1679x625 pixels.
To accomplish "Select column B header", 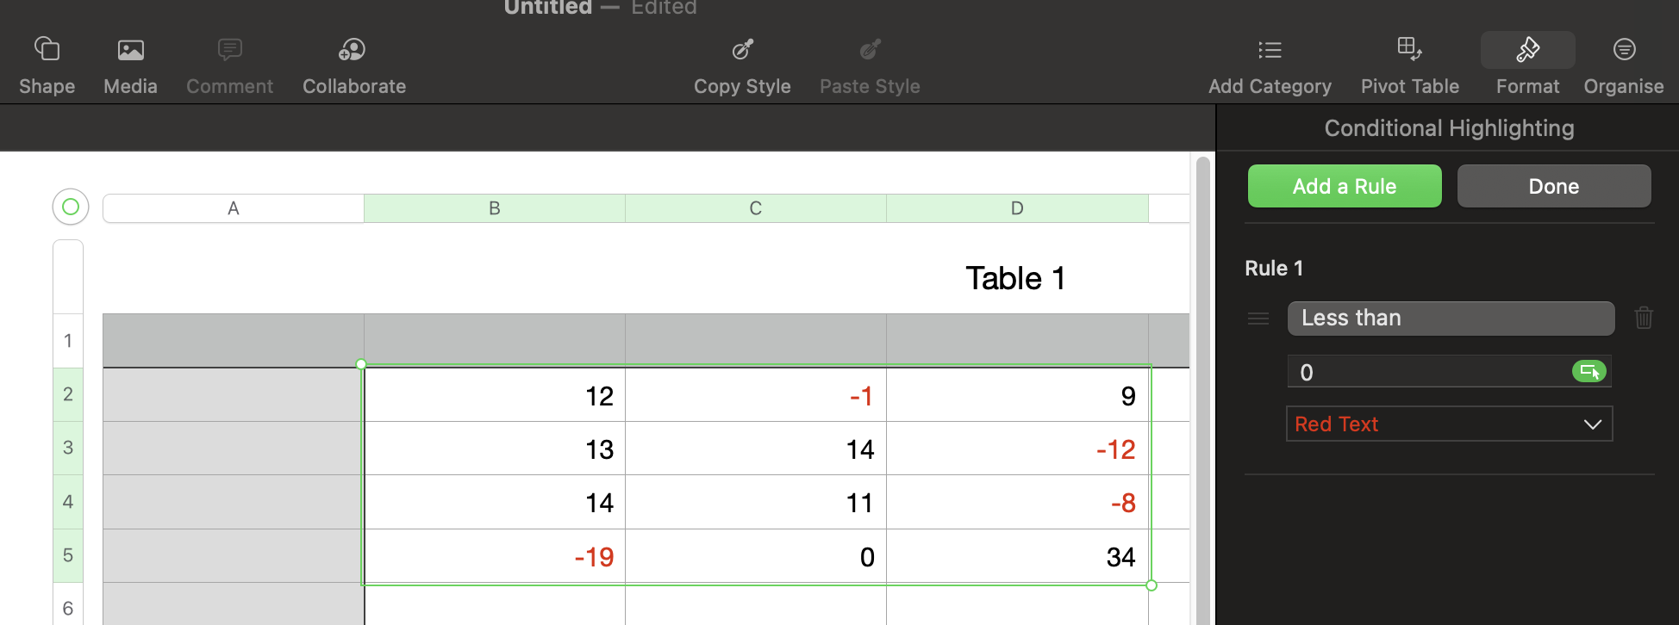I will point(494,208).
